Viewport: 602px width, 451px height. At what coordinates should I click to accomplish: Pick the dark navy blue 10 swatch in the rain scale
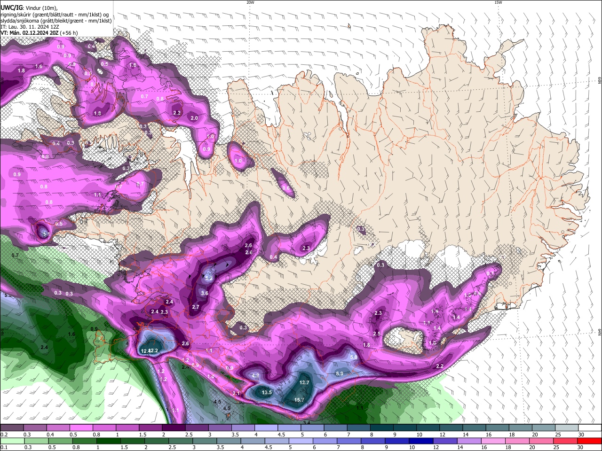pyautogui.click(x=421, y=441)
